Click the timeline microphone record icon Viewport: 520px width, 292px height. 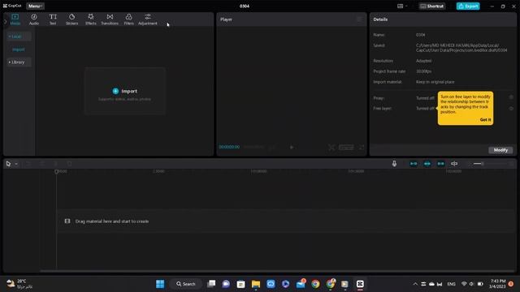click(x=394, y=164)
